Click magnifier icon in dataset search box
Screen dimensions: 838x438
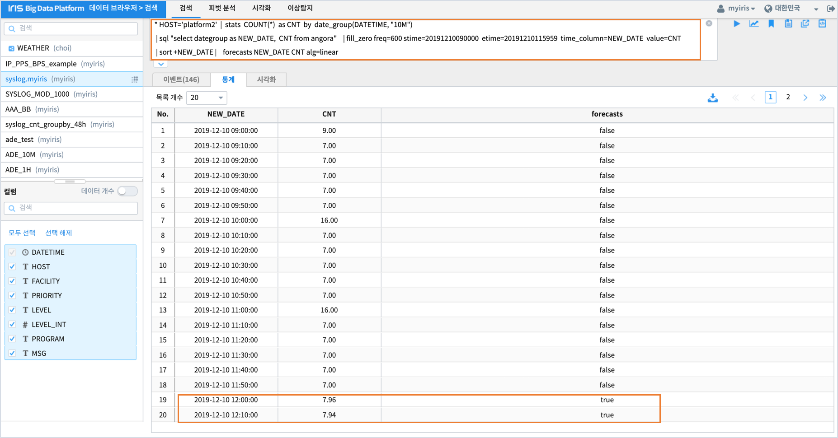12,28
